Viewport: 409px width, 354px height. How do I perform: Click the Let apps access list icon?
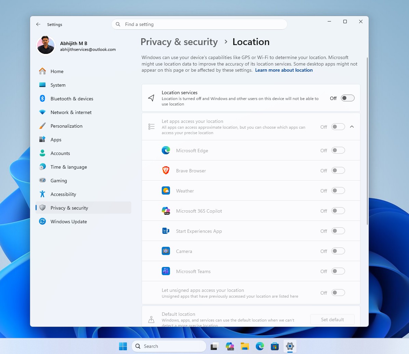coord(151,127)
